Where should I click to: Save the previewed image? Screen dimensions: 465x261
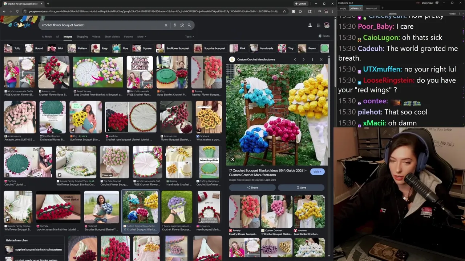(301, 187)
